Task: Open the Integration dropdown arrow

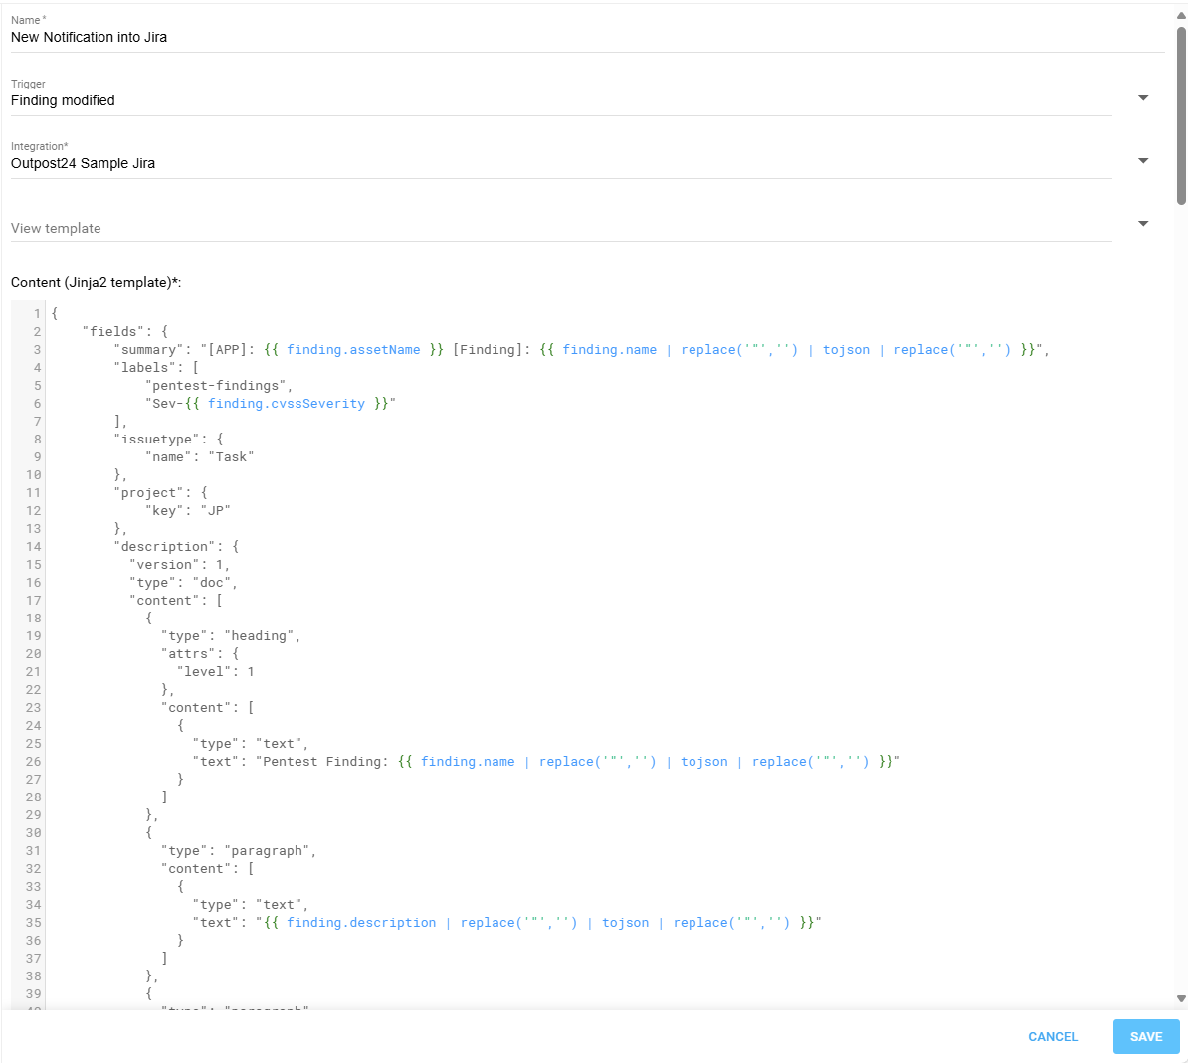Action: point(1143,160)
